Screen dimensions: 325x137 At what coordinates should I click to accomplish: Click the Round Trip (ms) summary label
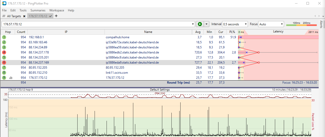point(178,83)
